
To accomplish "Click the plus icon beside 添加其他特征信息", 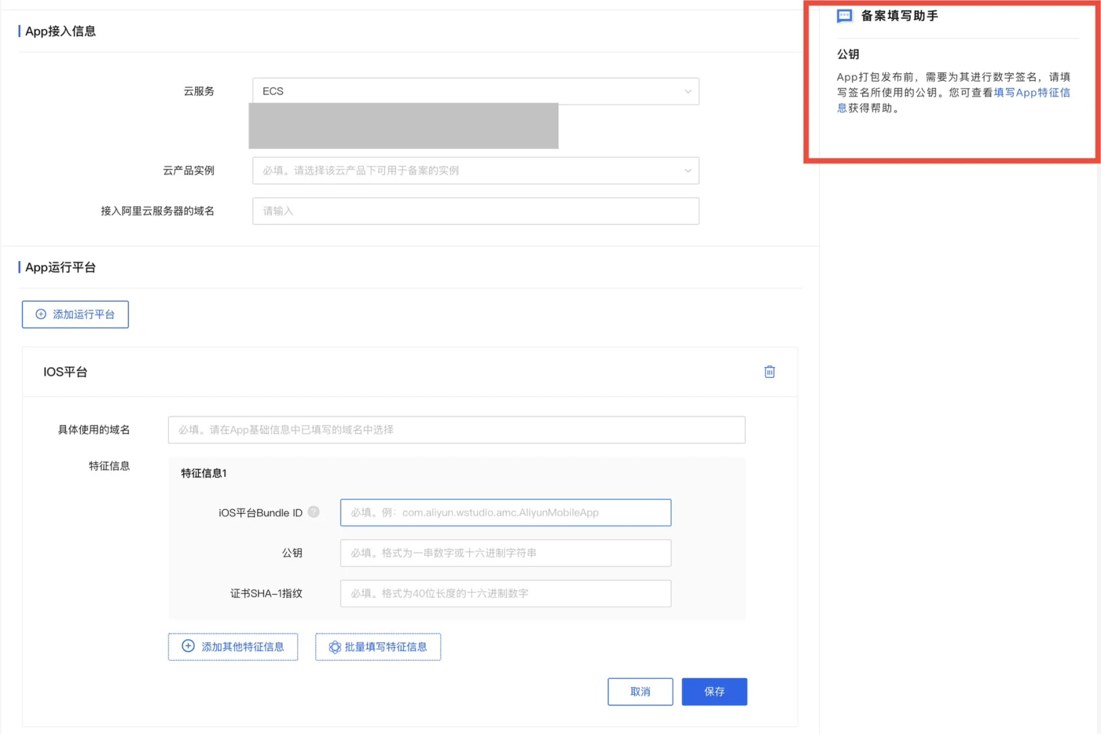I will click(187, 646).
